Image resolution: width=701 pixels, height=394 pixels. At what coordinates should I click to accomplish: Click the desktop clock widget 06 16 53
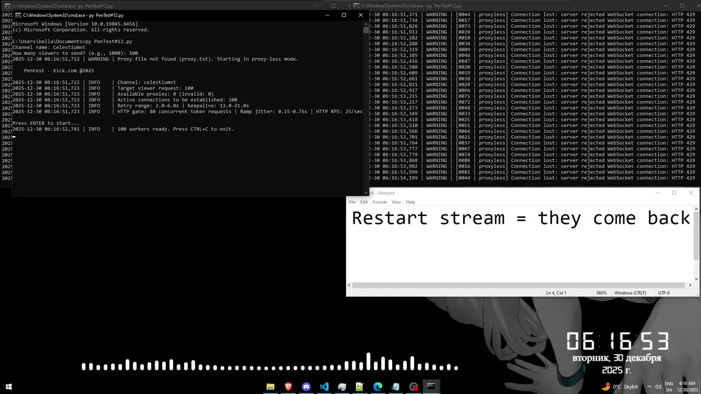pos(617,341)
